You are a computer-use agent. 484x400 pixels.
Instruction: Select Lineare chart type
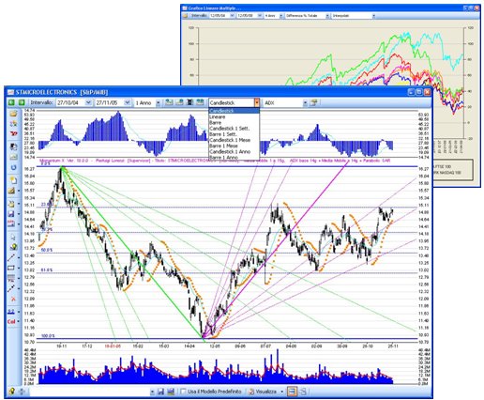pyautogui.click(x=234, y=116)
